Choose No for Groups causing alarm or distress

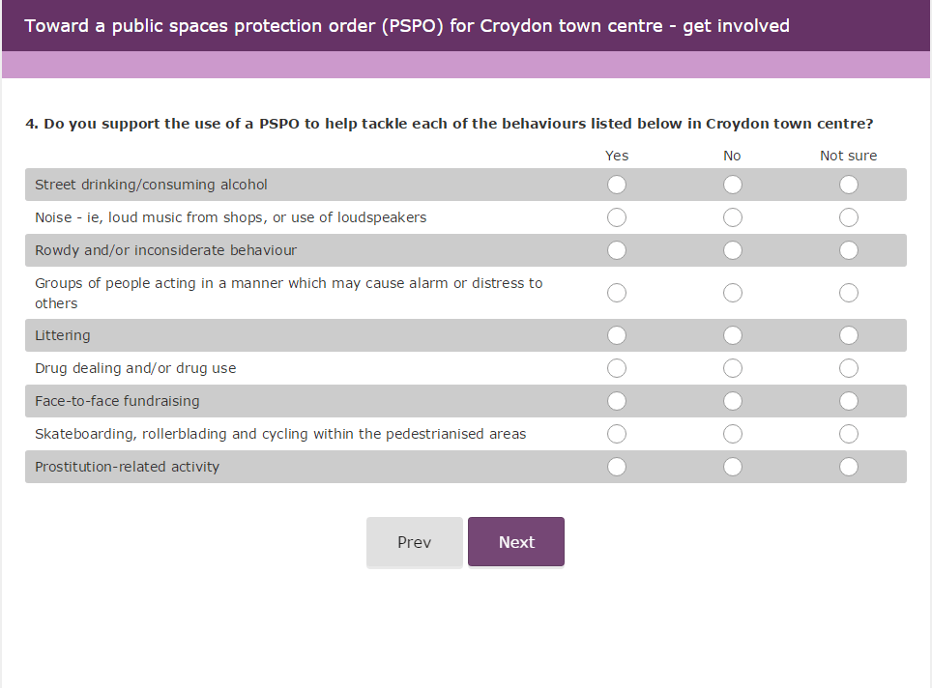pos(732,293)
